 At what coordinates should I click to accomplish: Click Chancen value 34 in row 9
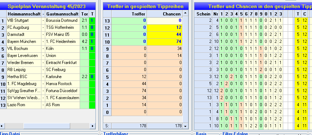(165, 49)
